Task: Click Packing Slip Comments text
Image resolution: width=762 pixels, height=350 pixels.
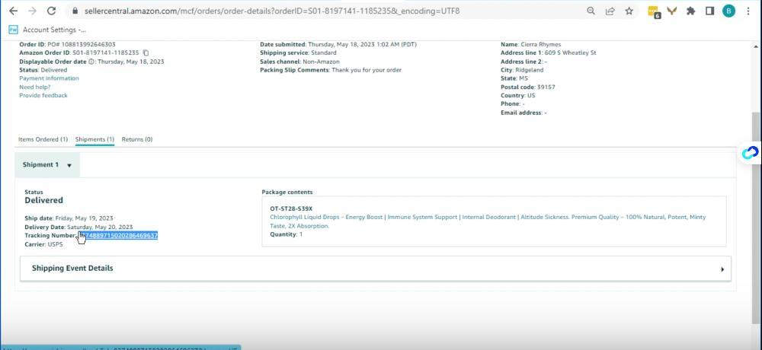Action: point(331,70)
